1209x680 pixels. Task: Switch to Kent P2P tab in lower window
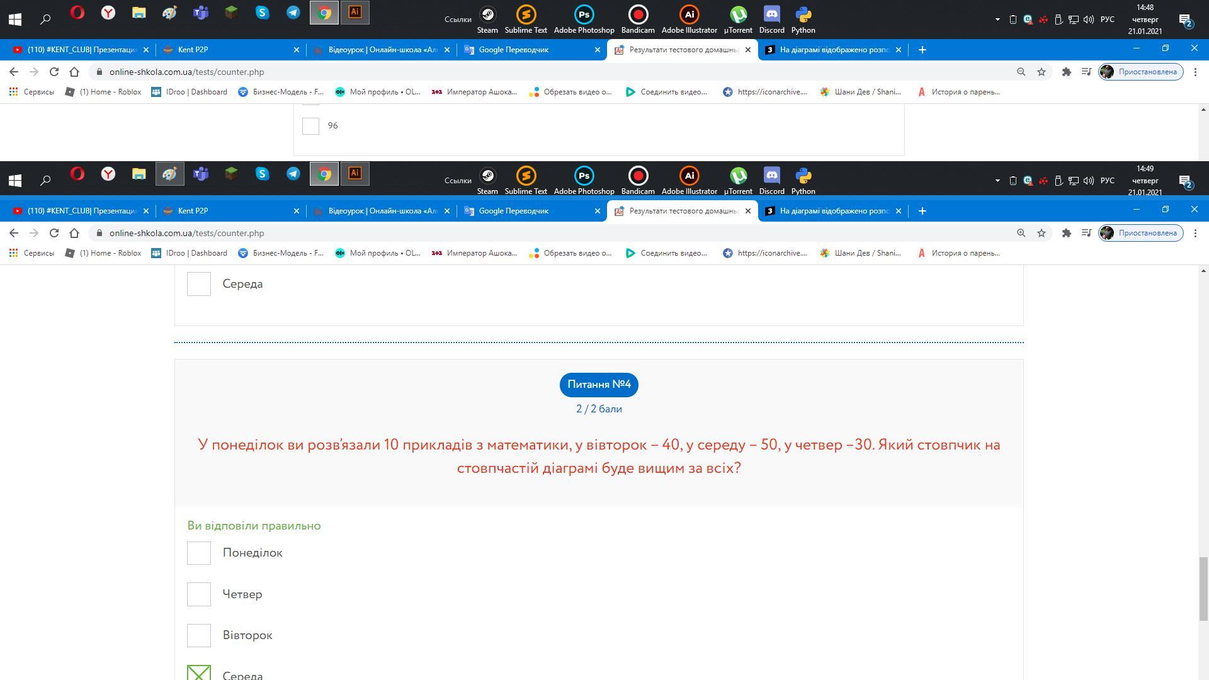point(193,211)
